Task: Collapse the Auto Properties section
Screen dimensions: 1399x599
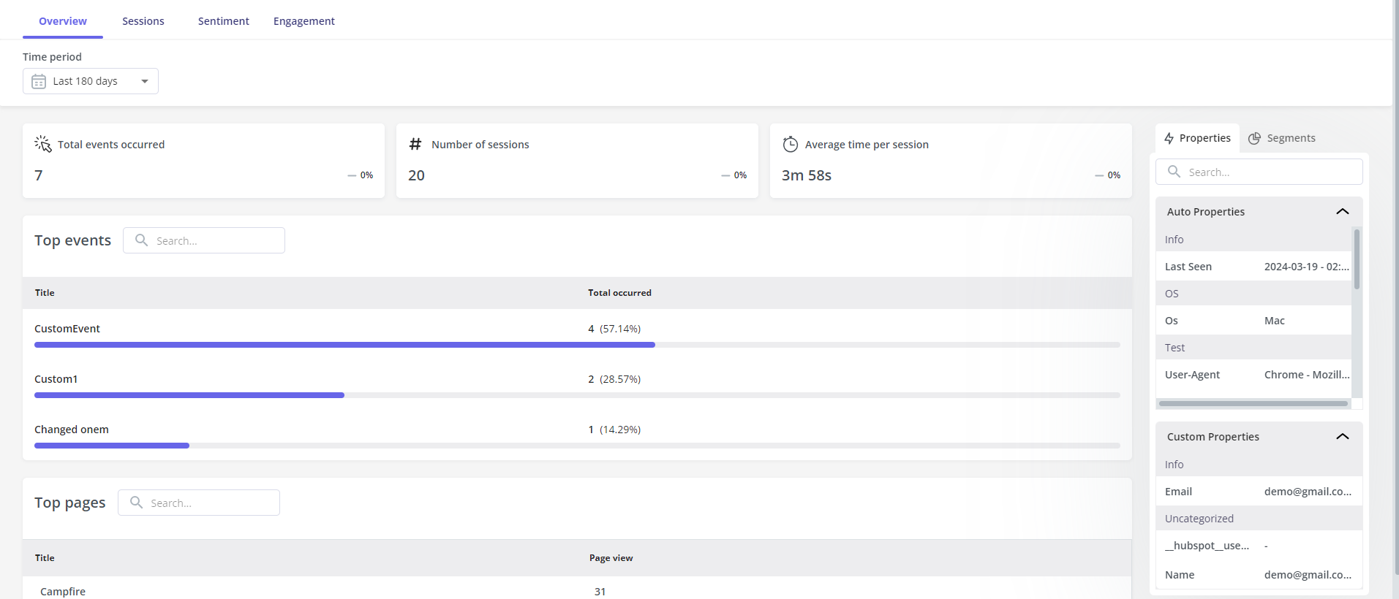Action: [x=1342, y=212]
